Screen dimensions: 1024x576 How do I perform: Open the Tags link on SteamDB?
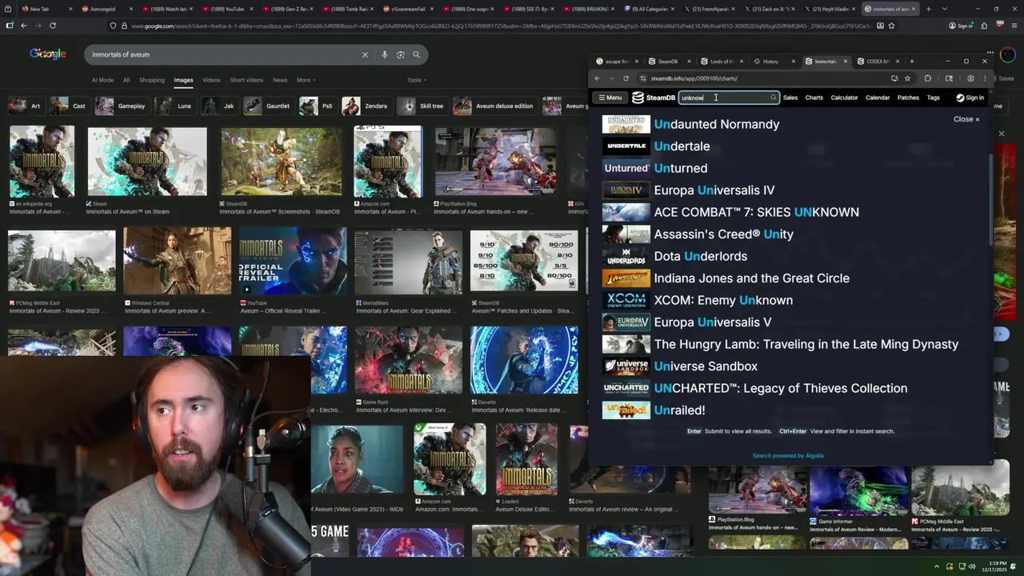click(x=933, y=98)
